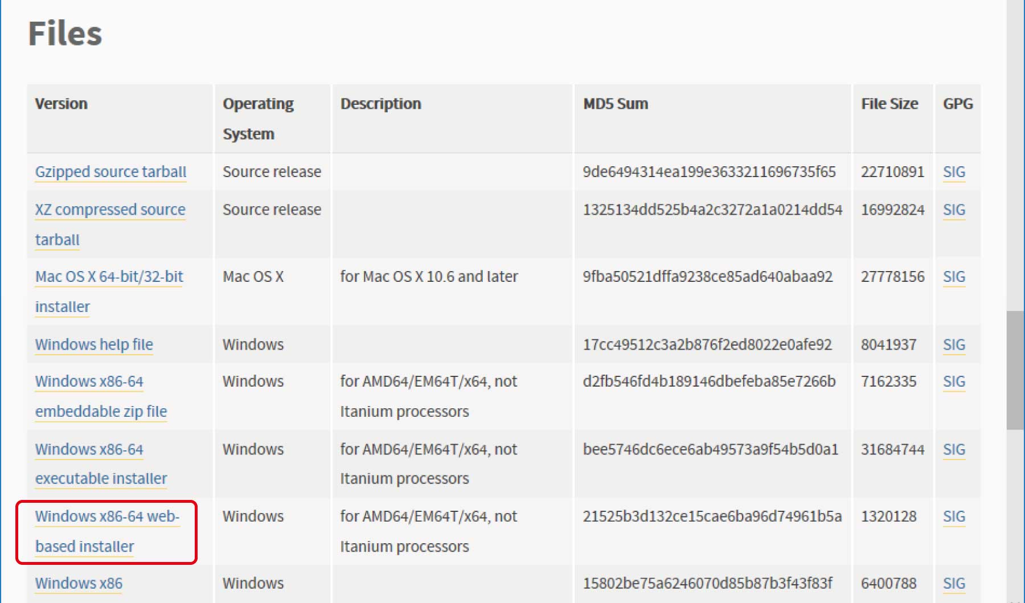Image resolution: width=1025 pixels, height=603 pixels.
Task: Click description text in web-based installer row
Action: [x=428, y=531]
